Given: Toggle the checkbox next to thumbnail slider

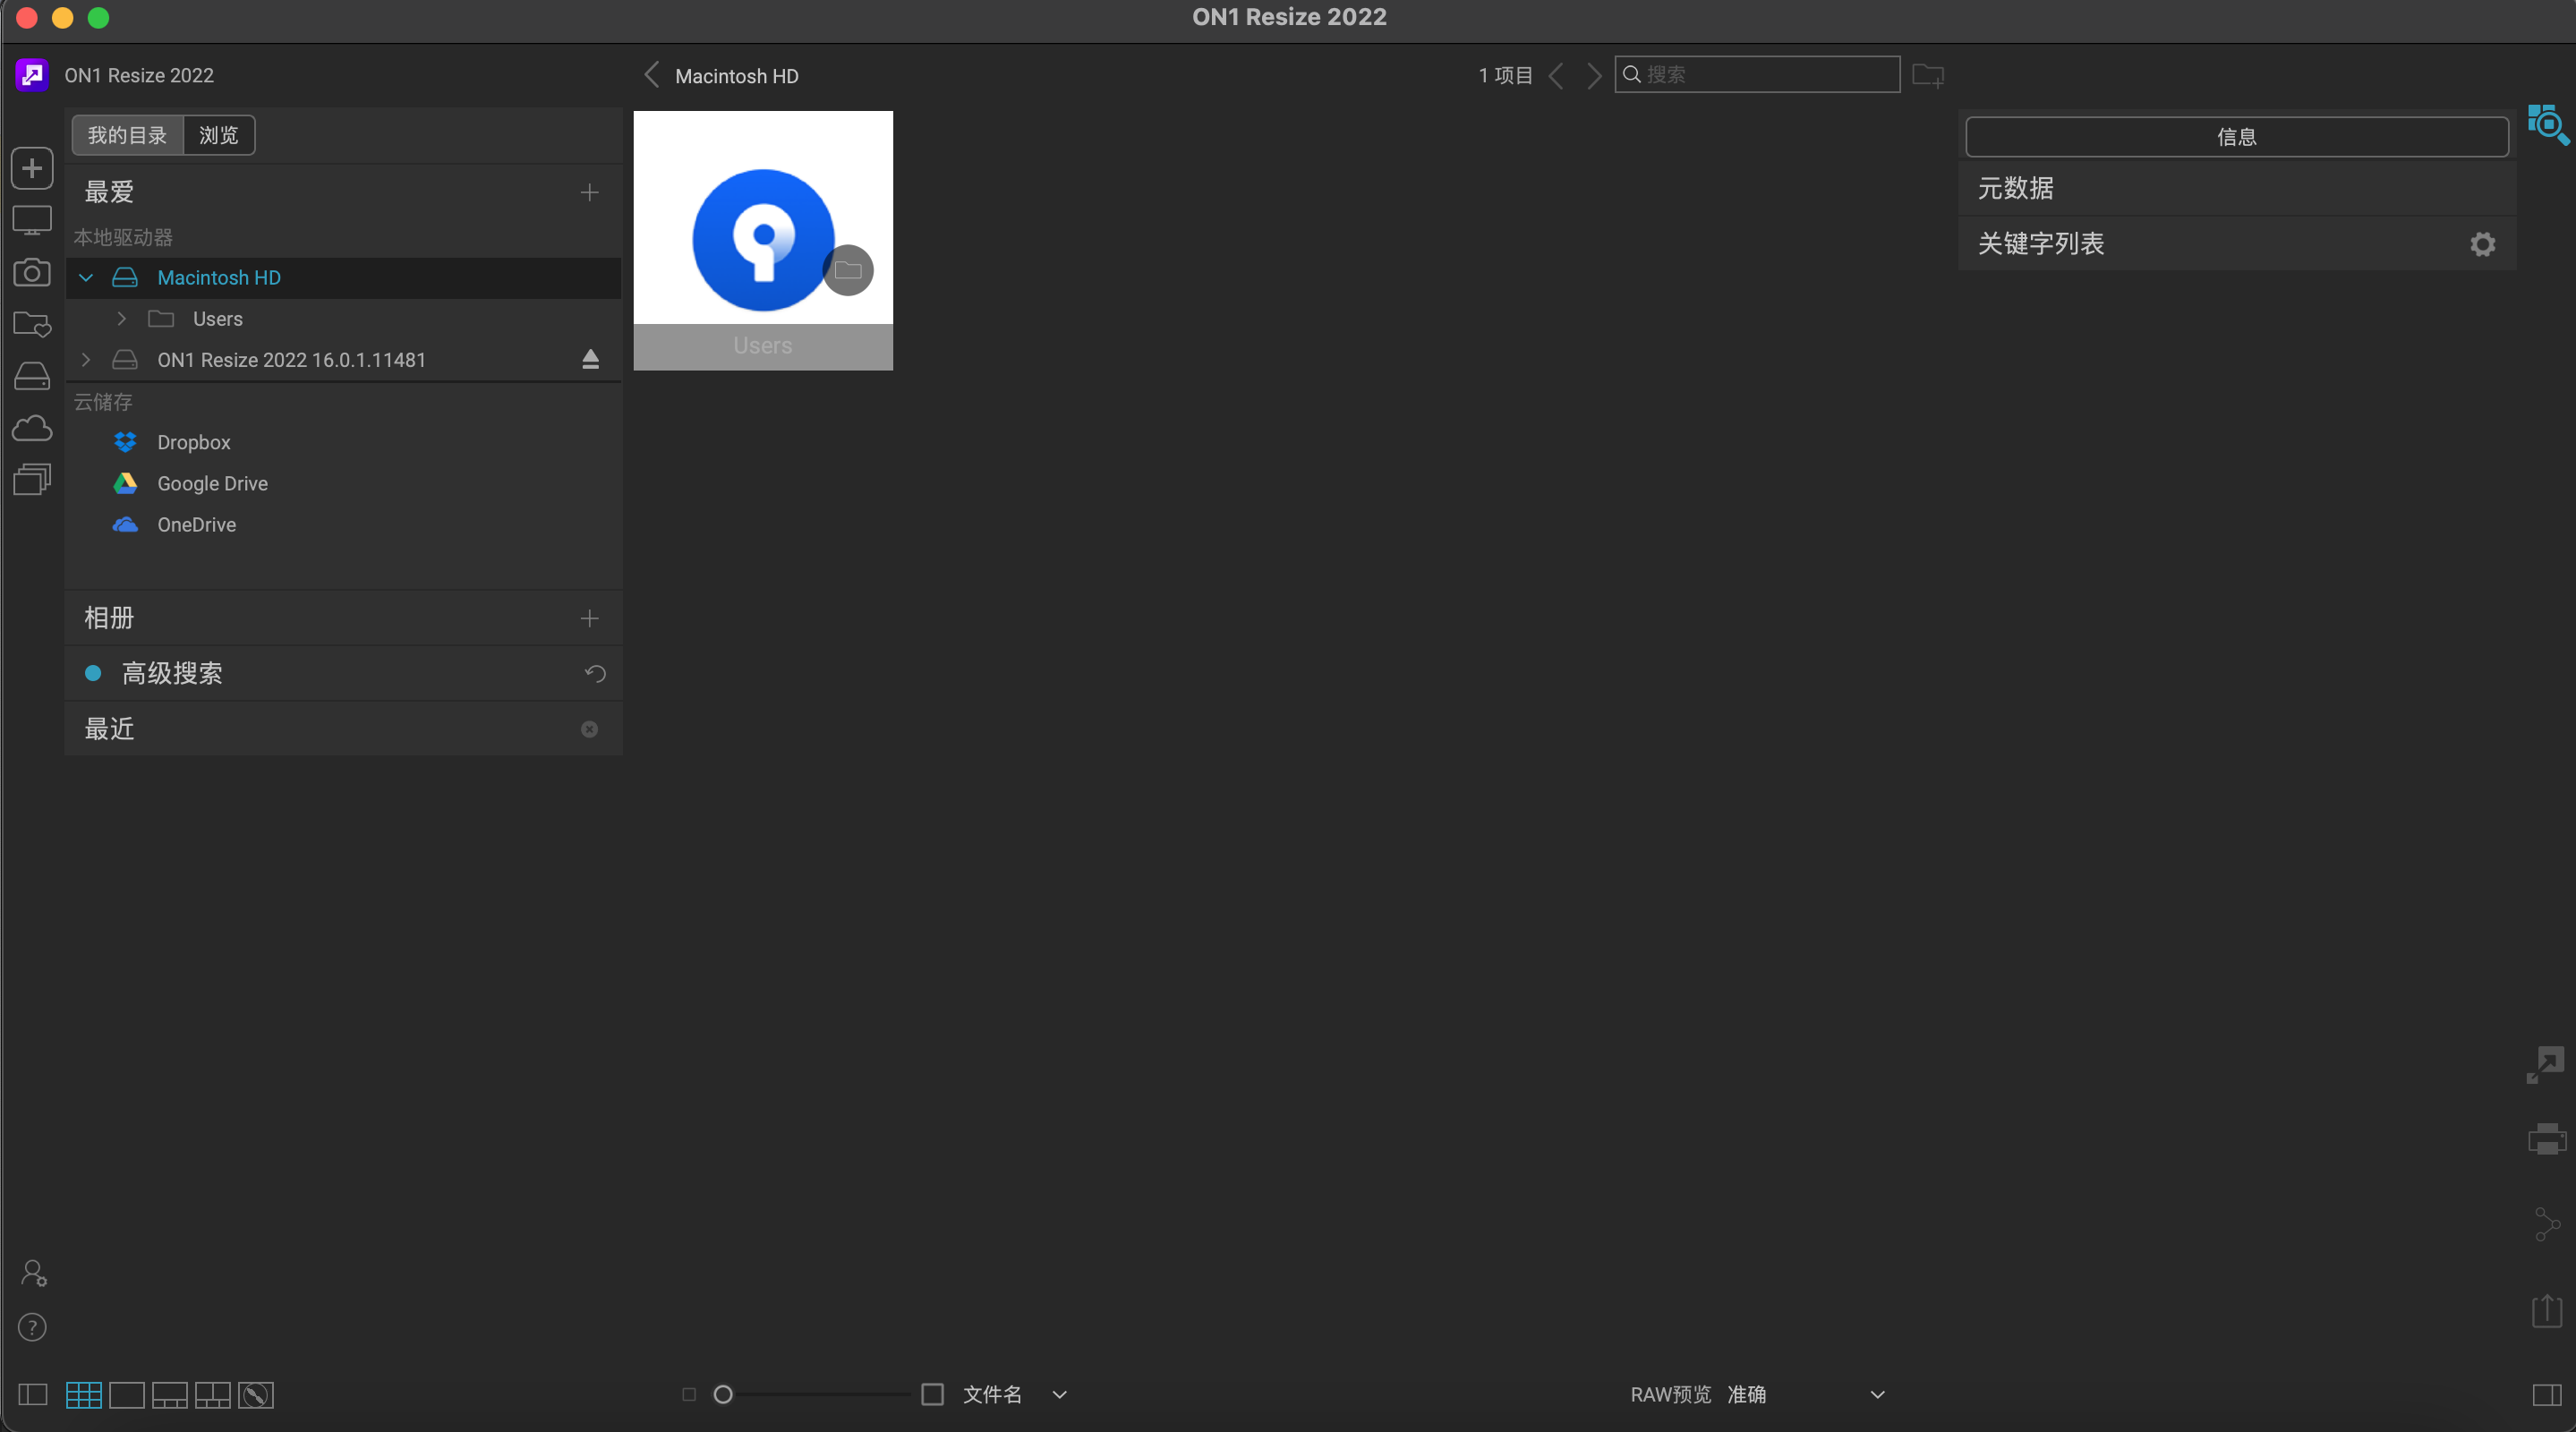Looking at the screenshot, I should click(x=932, y=1394).
